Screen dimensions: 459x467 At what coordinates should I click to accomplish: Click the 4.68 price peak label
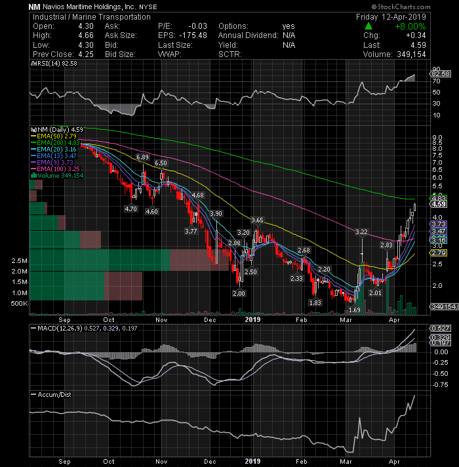(197, 195)
